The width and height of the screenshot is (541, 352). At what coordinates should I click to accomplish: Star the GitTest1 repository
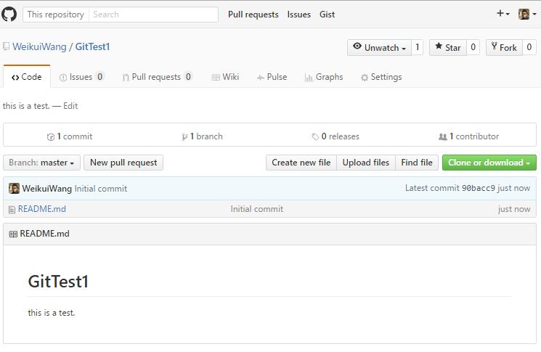coord(447,47)
